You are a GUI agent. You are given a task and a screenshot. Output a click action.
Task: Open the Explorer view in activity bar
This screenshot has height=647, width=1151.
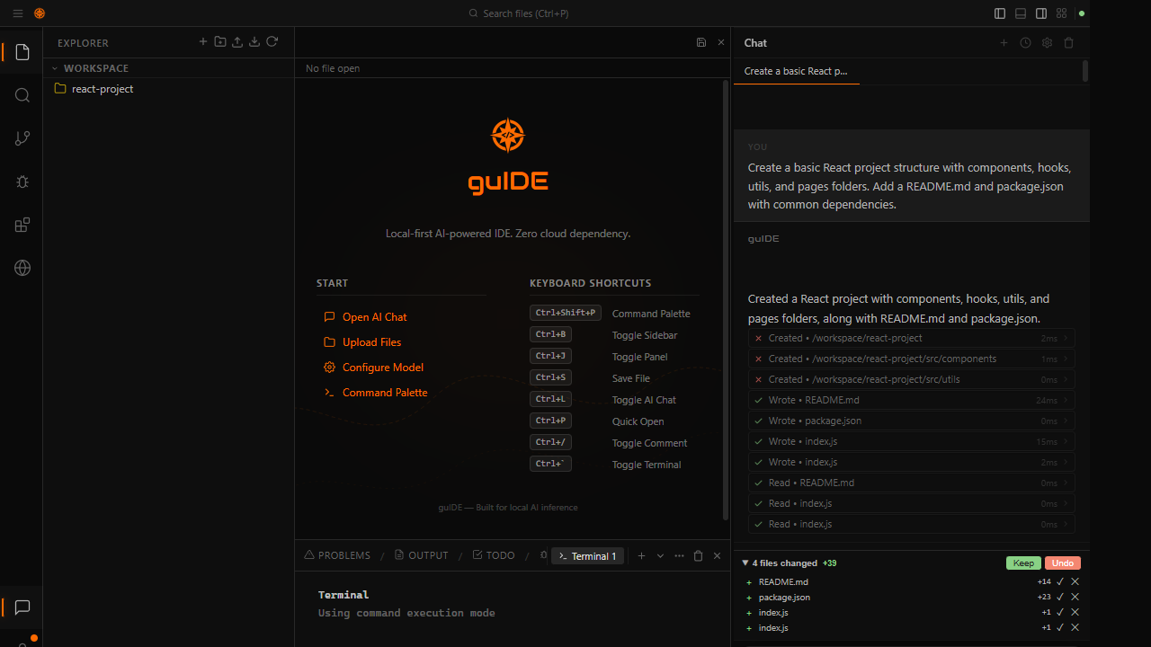(x=22, y=52)
